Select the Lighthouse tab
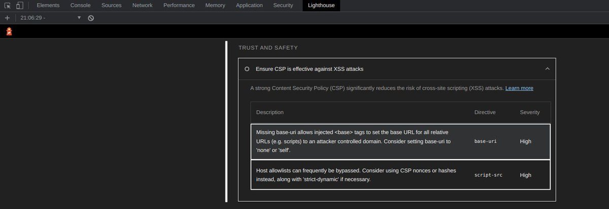This screenshot has height=209, width=609. [x=322, y=6]
